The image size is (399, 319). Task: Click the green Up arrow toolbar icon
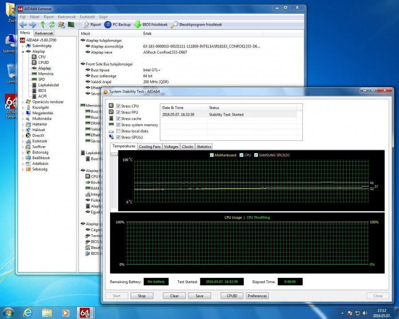pyautogui.click(x=43, y=25)
